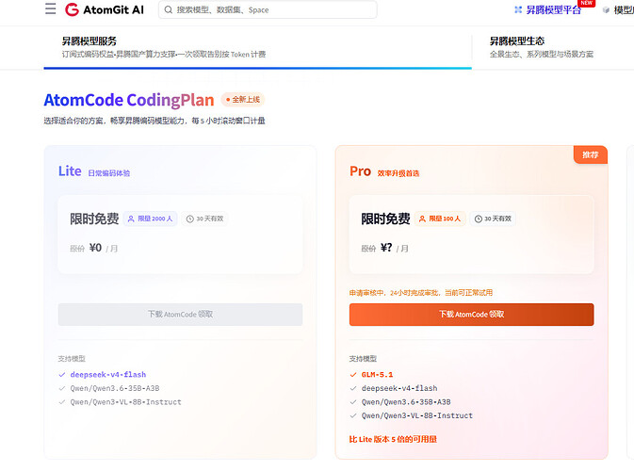634x471 pixels.
Task: Click 限量 100 人 badge on Pro
Action: click(440, 219)
